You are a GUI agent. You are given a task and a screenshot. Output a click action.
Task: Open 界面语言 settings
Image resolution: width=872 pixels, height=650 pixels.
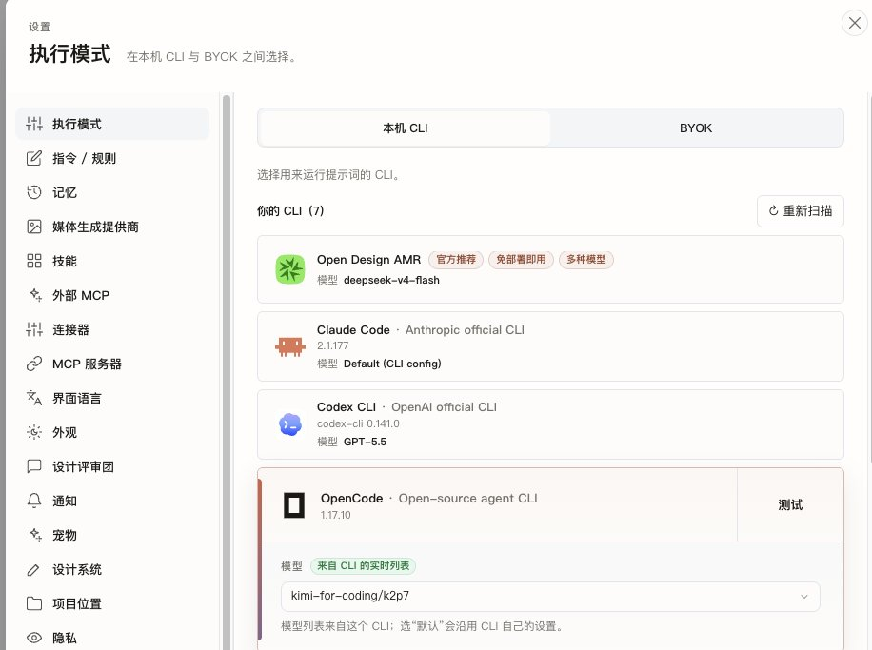(112, 398)
